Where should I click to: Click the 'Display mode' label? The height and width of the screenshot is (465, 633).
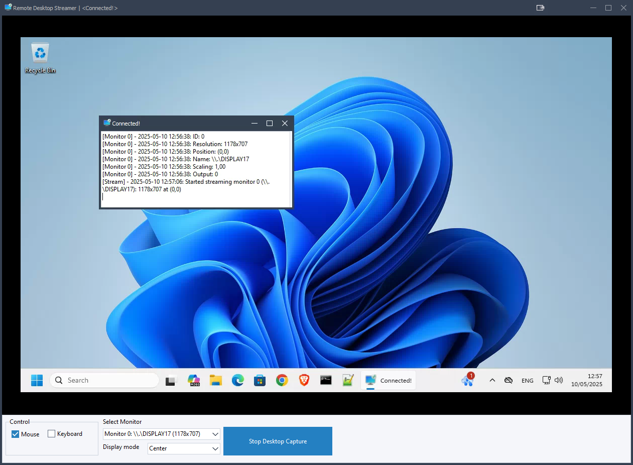121,447
